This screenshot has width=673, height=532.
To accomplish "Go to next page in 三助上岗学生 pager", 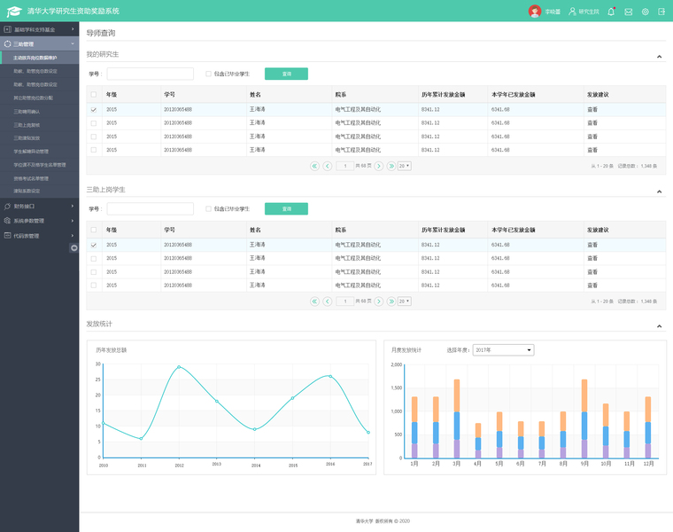I will (379, 301).
